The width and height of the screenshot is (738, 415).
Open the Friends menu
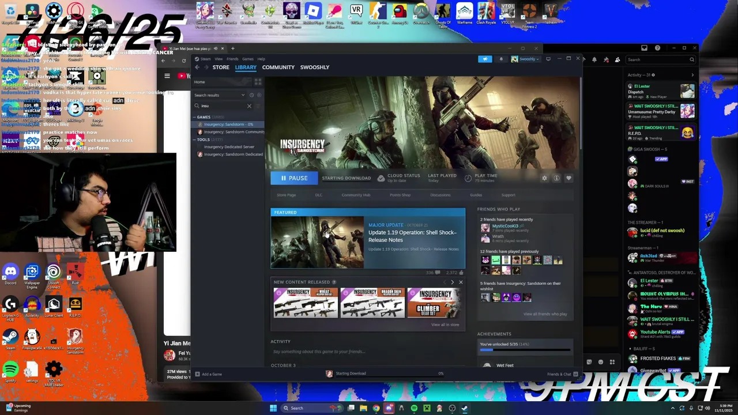tap(232, 59)
